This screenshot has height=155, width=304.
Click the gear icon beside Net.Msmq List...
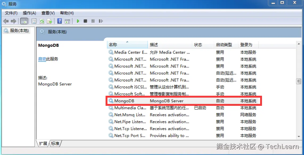[x=111, y=115]
